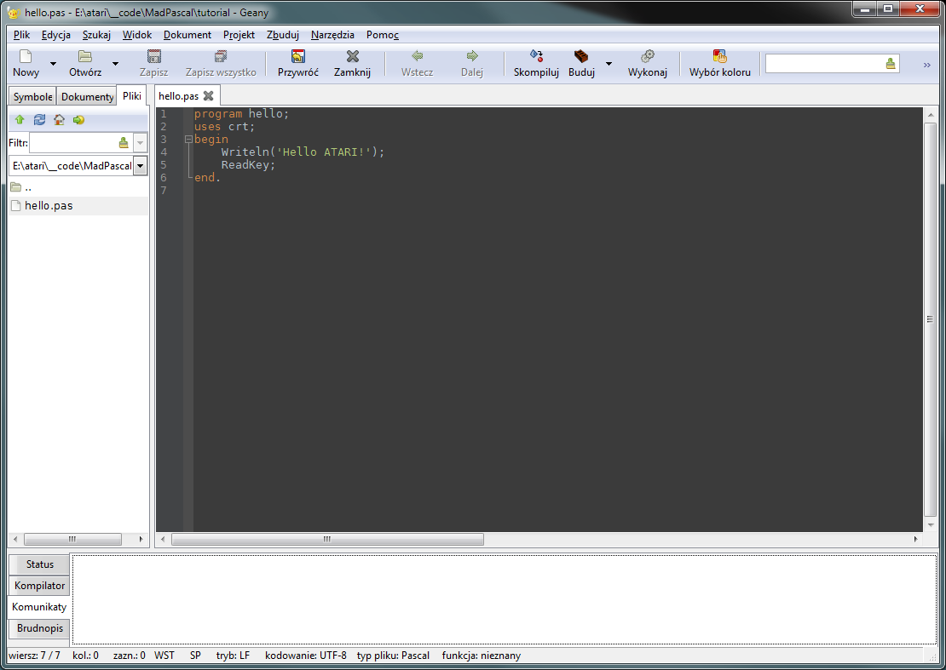This screenshot has height=670, width=946.
Task: Click the Przywróć revert file icon
Action: coord(297,57)
